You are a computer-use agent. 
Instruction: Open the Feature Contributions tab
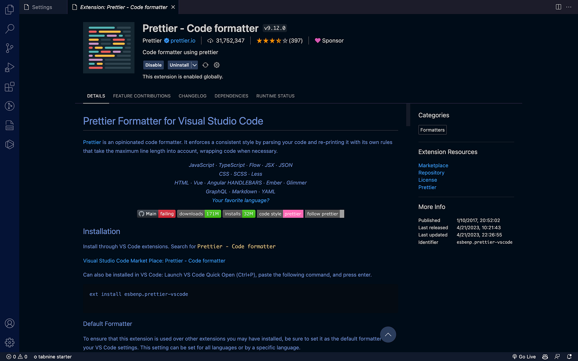click(x=142, y=96)
